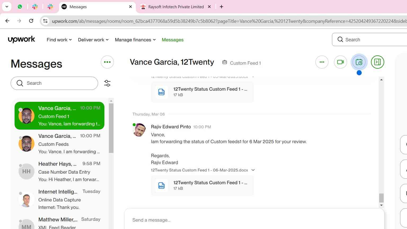The image size is (407, 229).
Task: Open the upper 12Twenty Status docx attachment
Action: 202,92
